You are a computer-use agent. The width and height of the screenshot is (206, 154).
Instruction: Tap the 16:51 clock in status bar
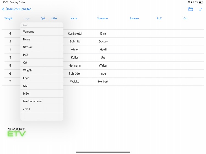5,2
